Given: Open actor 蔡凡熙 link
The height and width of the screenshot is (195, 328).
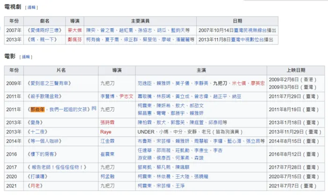Looking at the screenshot, I should [x=164, y=167].
